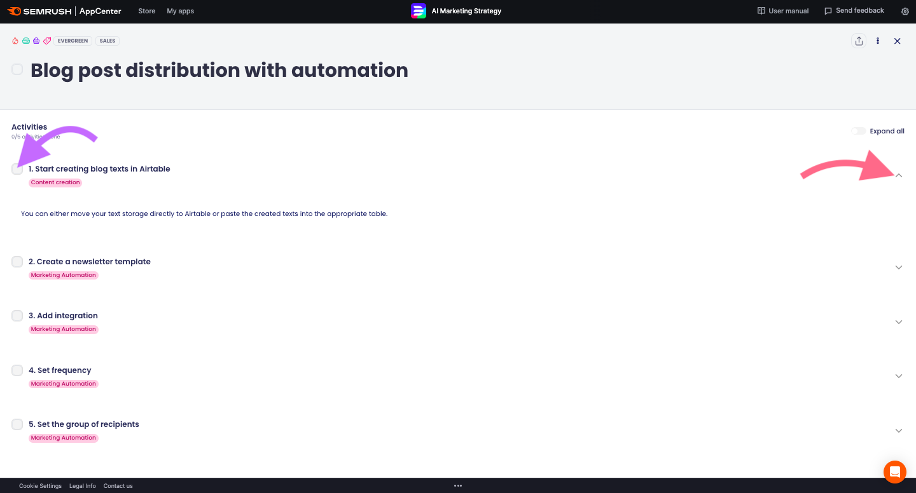
Task: Open the settings gear in the top bar
Action: coord(905,11)
